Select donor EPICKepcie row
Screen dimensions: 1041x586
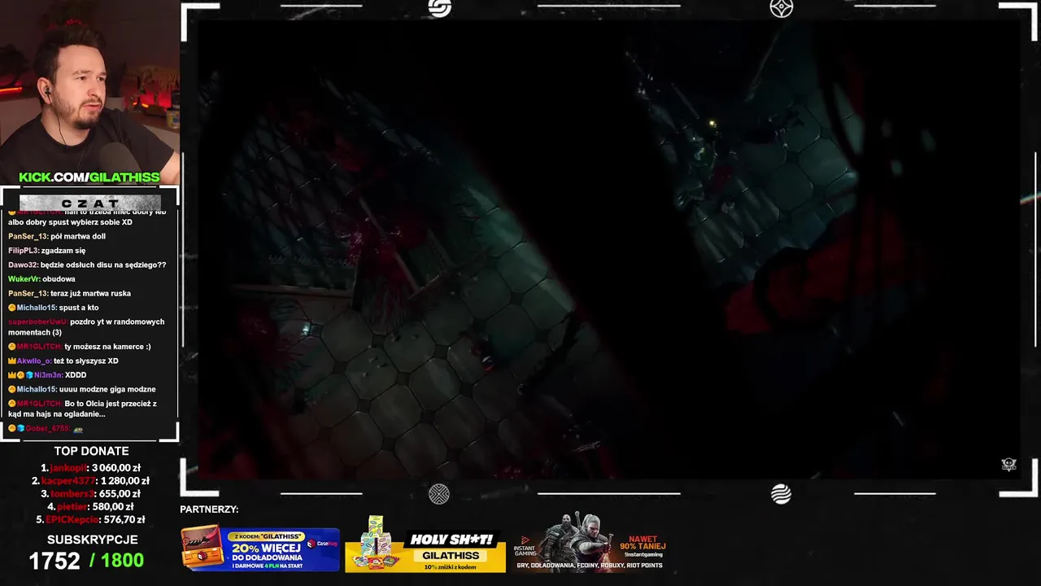91,519
